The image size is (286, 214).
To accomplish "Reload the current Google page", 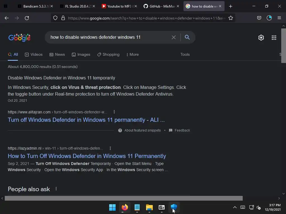I will click(27, 18).
